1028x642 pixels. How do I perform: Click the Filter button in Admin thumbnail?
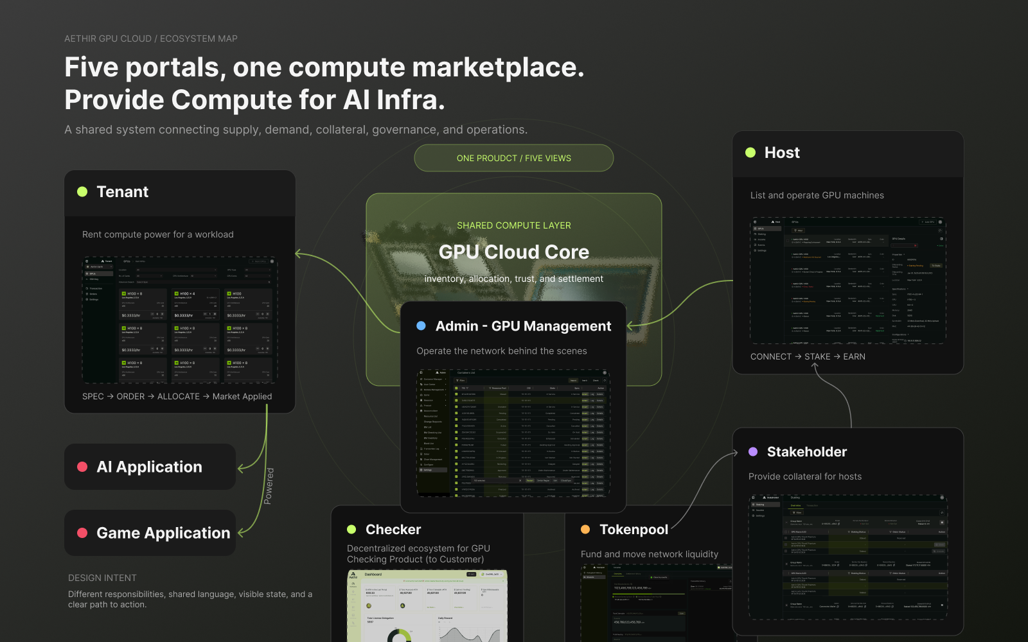[460, 381]
